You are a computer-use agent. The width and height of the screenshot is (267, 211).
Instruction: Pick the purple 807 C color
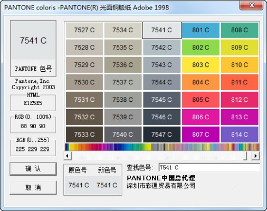pos(201,135)
